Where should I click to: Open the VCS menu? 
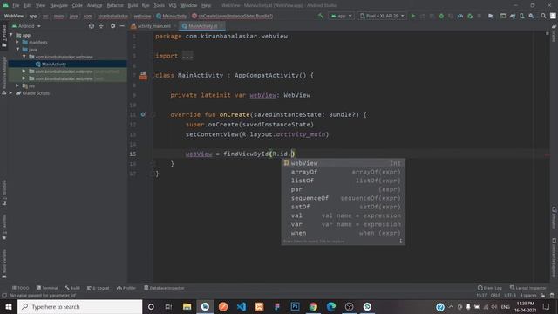click(173, 5)
